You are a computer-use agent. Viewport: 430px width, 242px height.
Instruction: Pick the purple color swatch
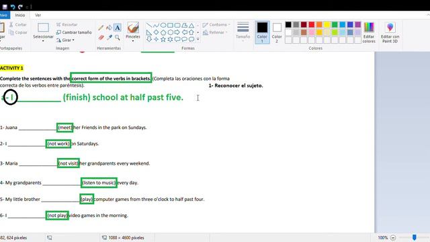(358, 25)
